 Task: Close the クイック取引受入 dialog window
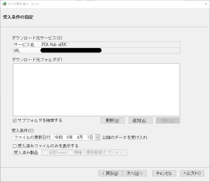pos(206,4)
